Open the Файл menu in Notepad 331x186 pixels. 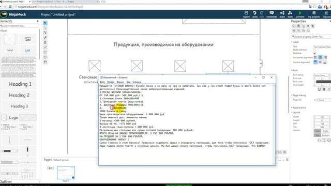point(102,82)
